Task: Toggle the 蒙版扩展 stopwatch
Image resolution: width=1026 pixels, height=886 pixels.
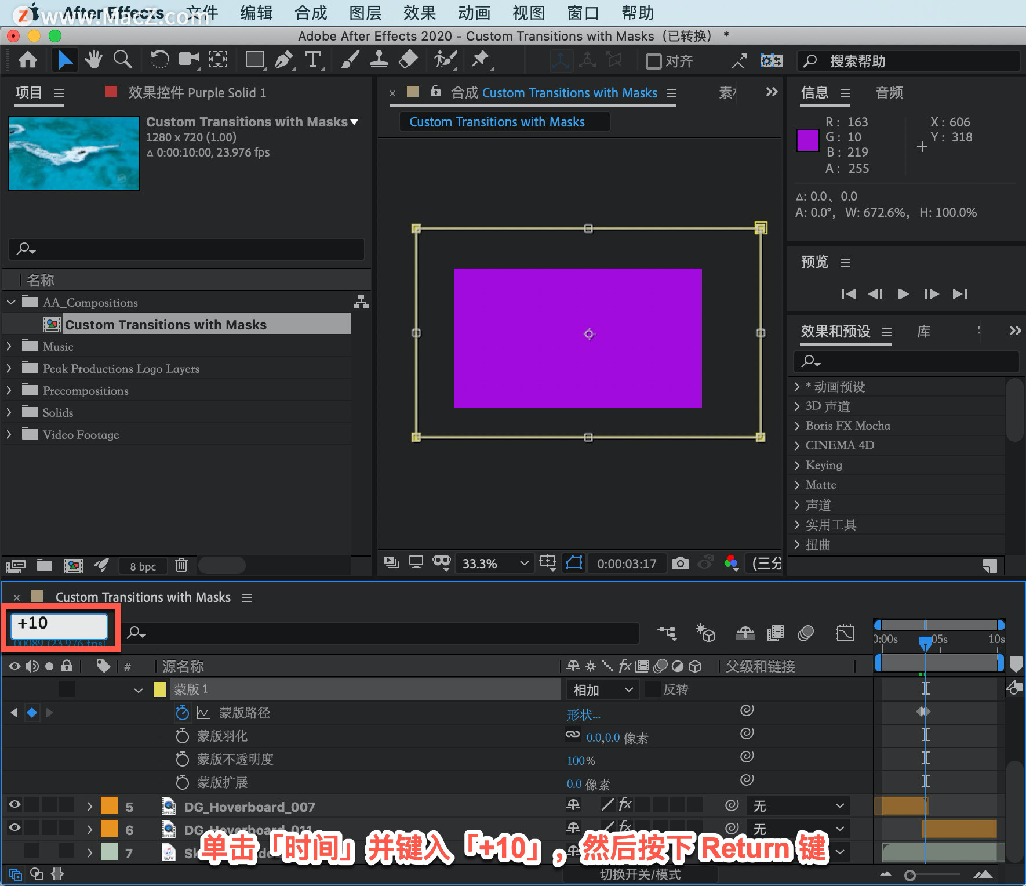Action: click(x=183, y=782)
